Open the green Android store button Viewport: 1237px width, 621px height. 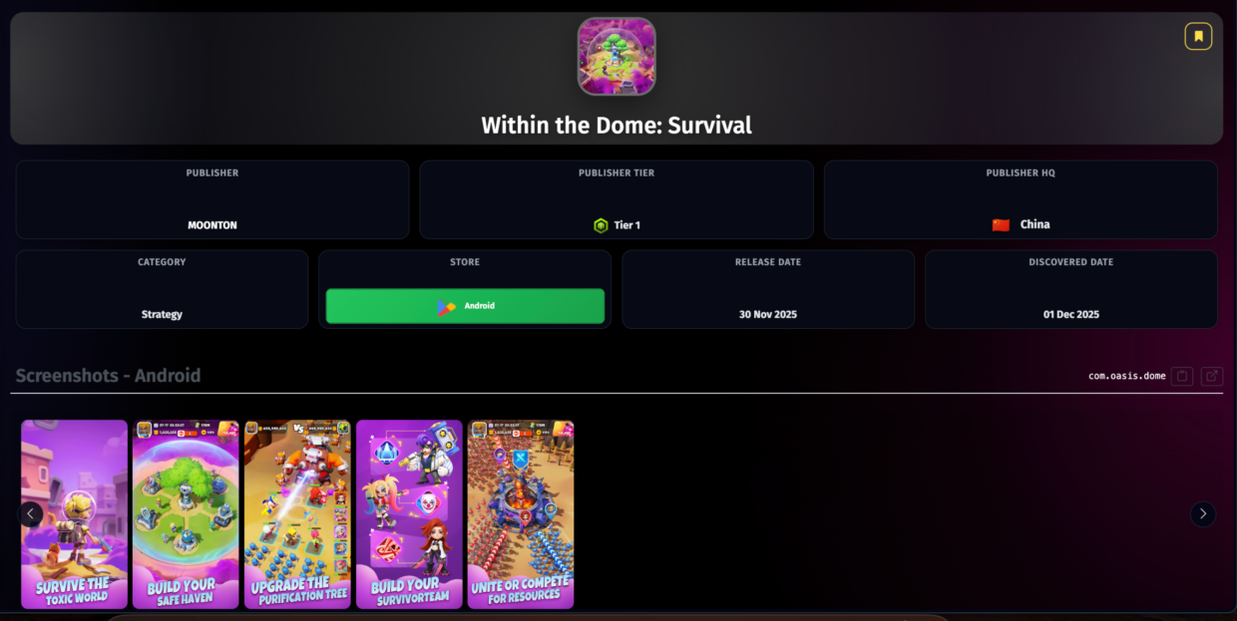point(465,306)
